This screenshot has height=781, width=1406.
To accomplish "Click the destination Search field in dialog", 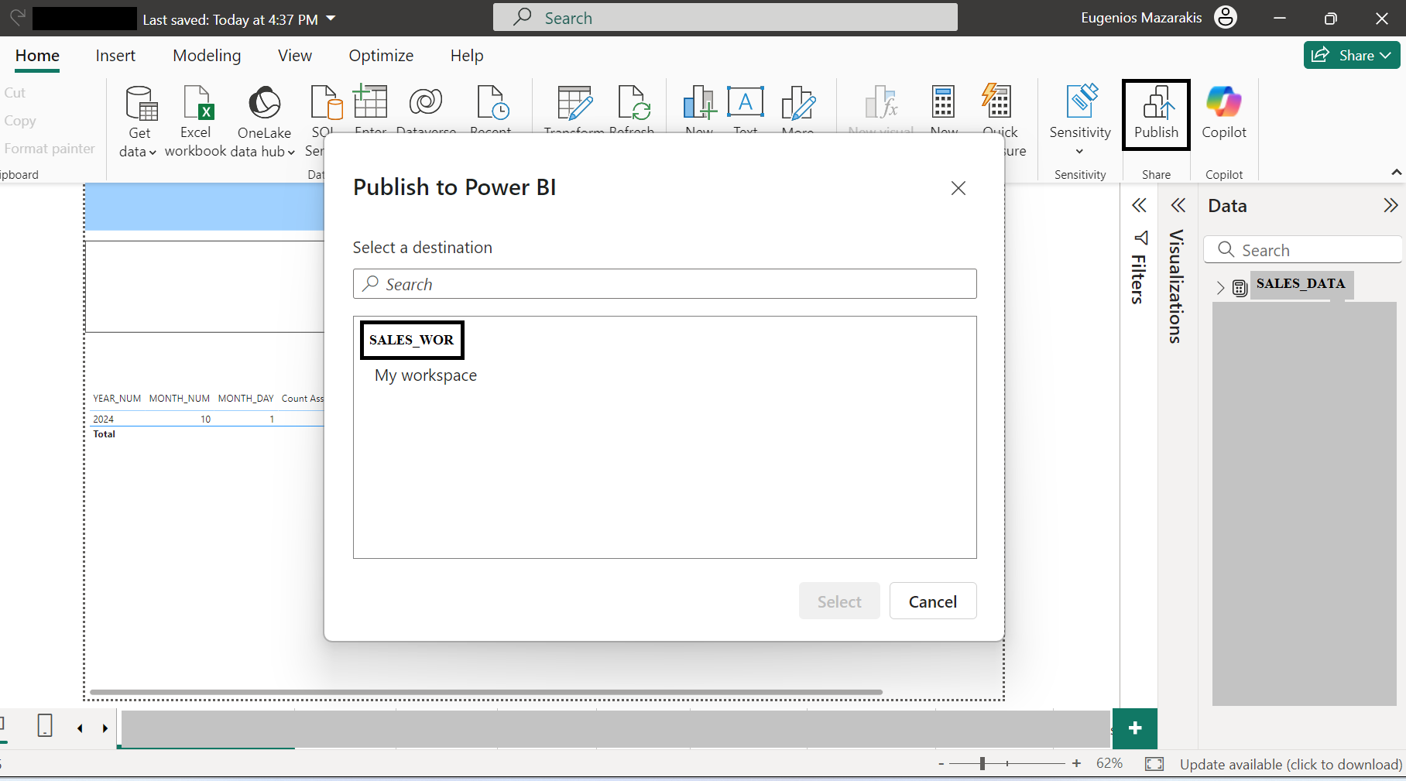I will [665, 284].
